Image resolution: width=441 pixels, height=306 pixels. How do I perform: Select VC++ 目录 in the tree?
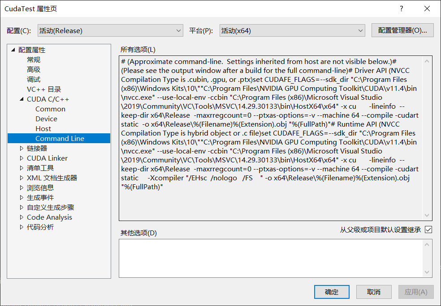point(44,89)
